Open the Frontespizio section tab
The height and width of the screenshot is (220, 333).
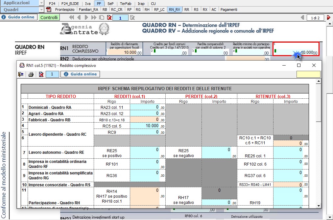[65, 10]
